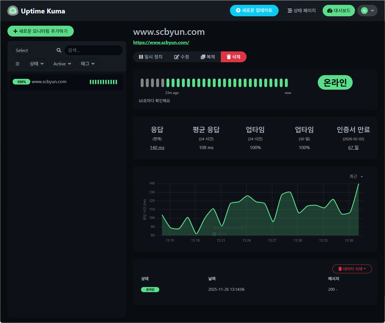Open the 최근 chart range dropdown

[356, 176]
